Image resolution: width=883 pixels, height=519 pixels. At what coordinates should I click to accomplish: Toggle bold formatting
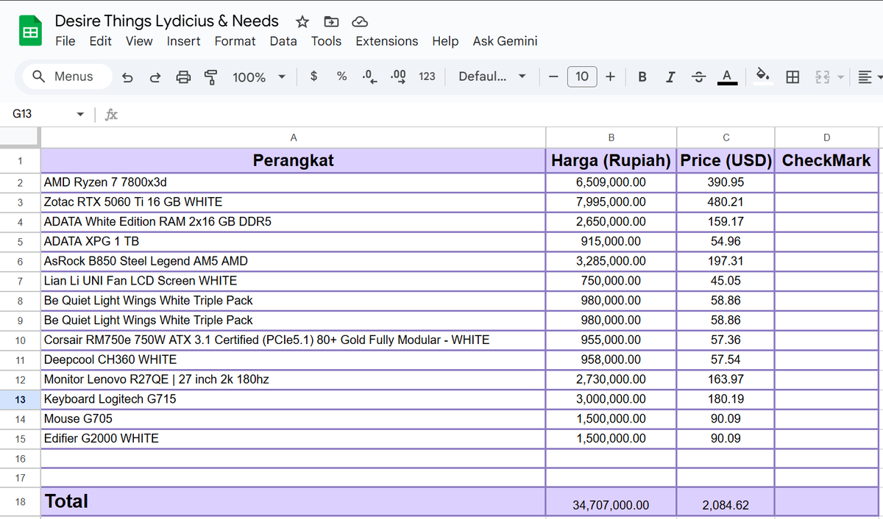pyautogui.click(x=642, y=76)
